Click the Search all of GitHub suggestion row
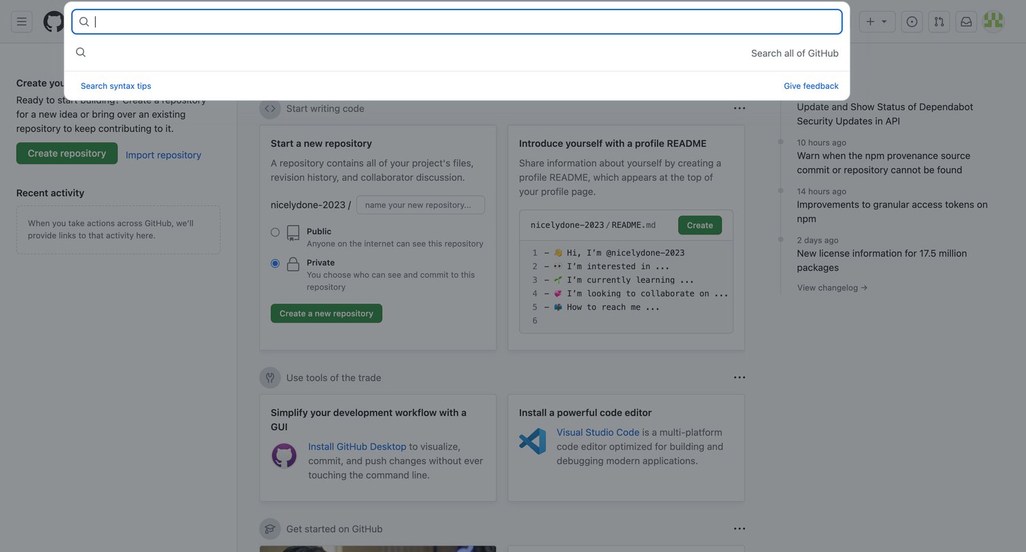This screenshot has width=1026, height=552. [457, 53]
